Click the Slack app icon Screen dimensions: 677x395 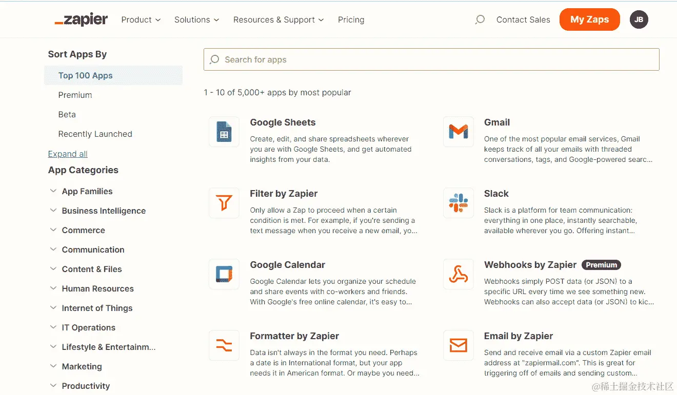[x=458, y=203]
